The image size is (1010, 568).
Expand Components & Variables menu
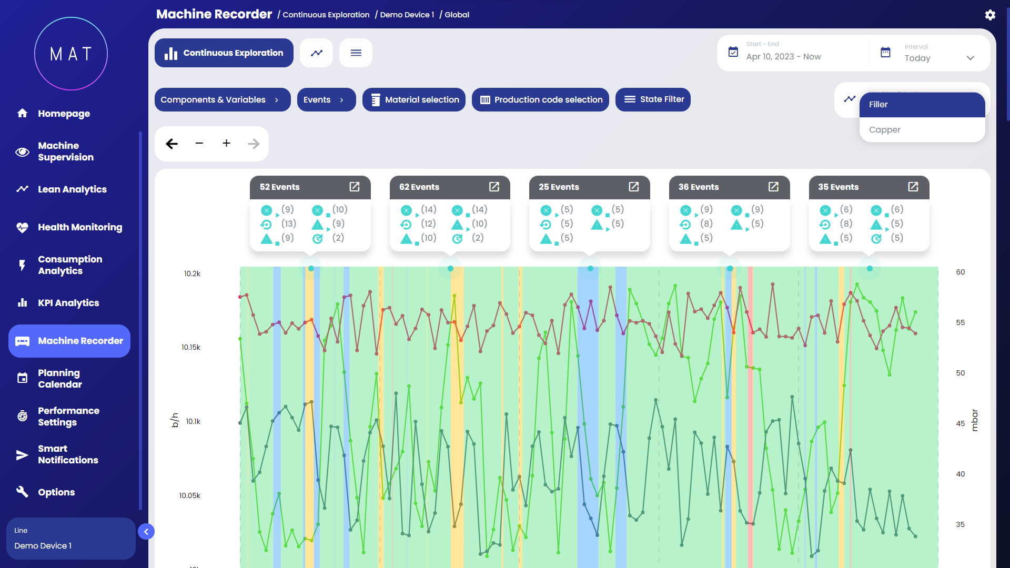(x=223, y=99)
